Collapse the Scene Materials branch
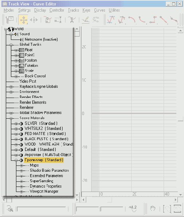Viewport: 184px width, 217px height. tap(11, 118)
